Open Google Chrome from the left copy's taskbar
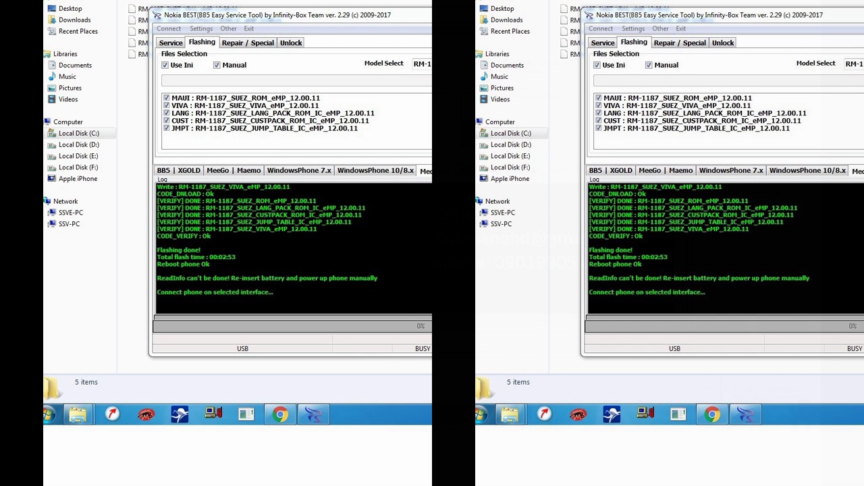The image size is (864, 486). [x=280, y=414]
